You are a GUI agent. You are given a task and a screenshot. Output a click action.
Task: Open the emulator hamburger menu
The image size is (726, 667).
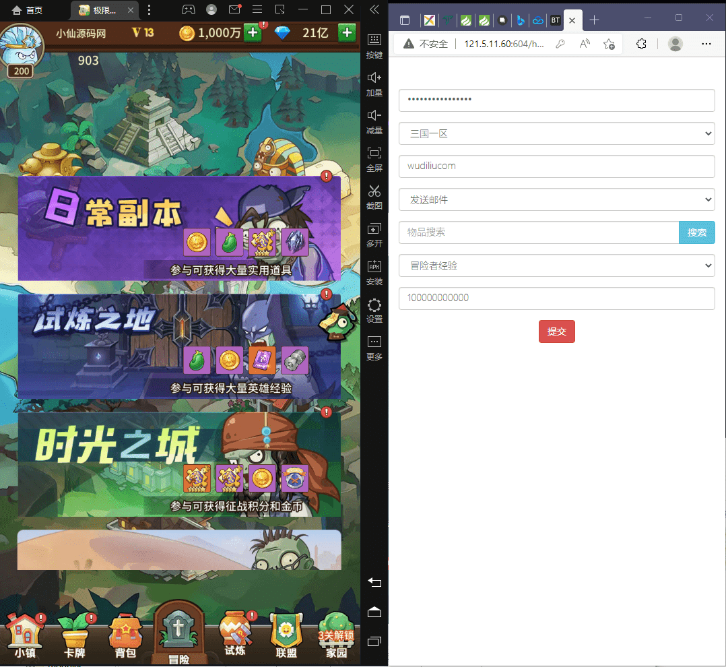point(257,9)
